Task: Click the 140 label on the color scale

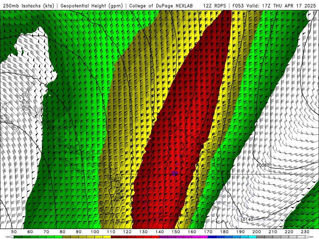Action: tap(160, 232)
